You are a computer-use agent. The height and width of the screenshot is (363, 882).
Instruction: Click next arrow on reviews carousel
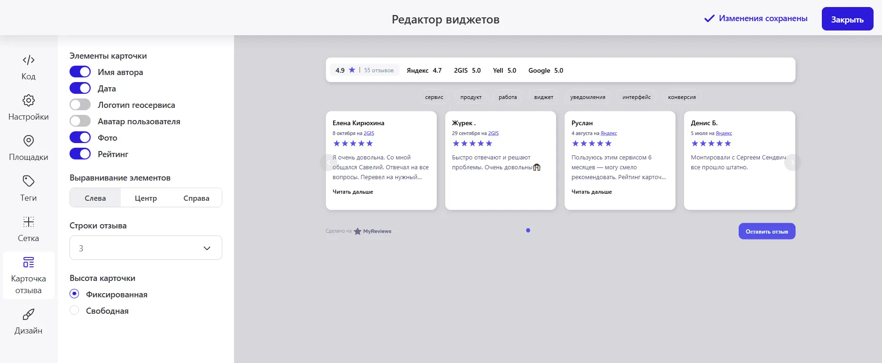(x=792, y=162)
